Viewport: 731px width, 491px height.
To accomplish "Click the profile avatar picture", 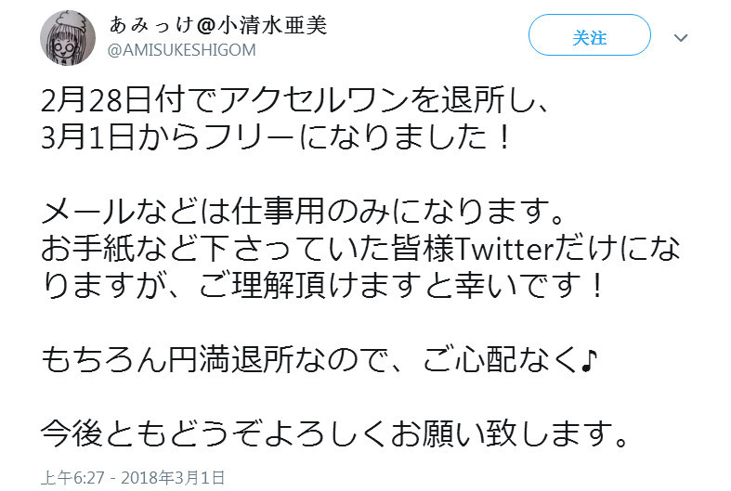I will (68, 36).
